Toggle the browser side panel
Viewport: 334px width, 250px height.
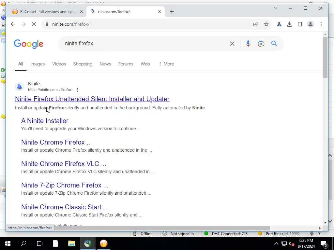[x=300, y=24]
